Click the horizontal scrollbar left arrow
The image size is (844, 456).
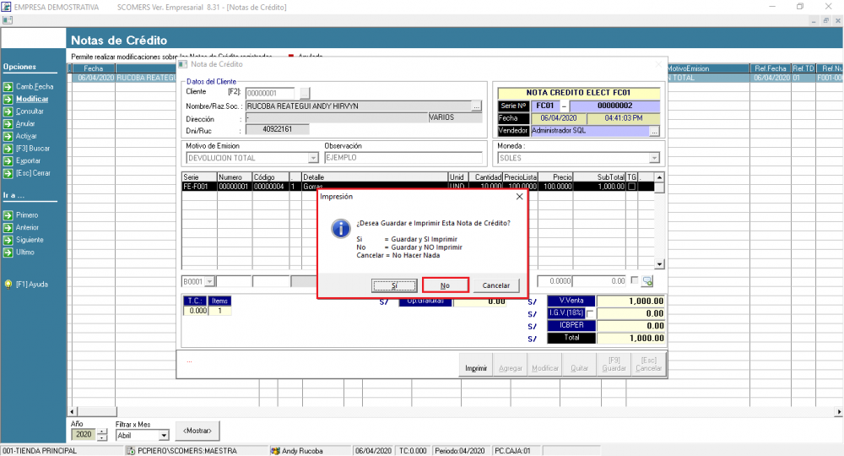click(x=72, y=411)
